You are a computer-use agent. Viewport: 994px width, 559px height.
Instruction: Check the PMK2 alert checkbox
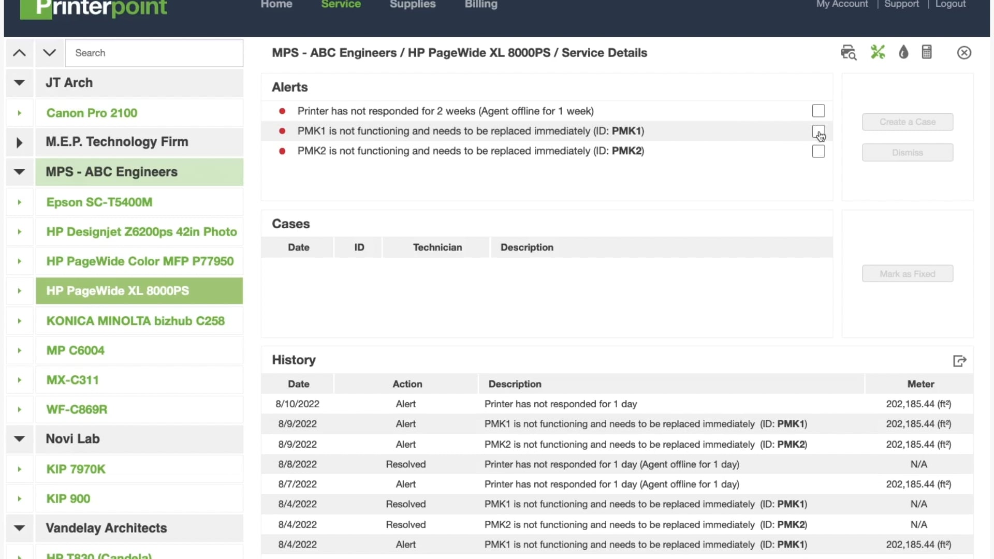818,151
